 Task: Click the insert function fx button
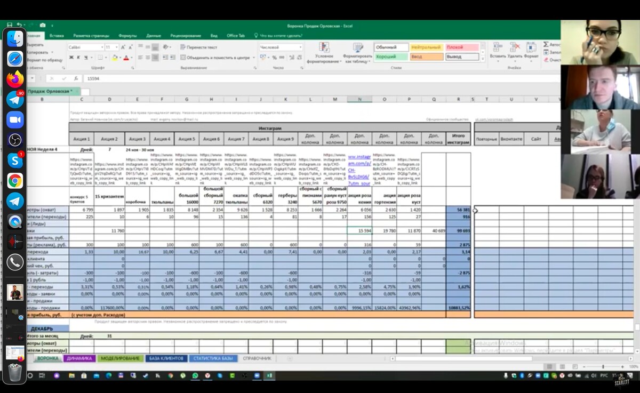[x=76, y=78]
